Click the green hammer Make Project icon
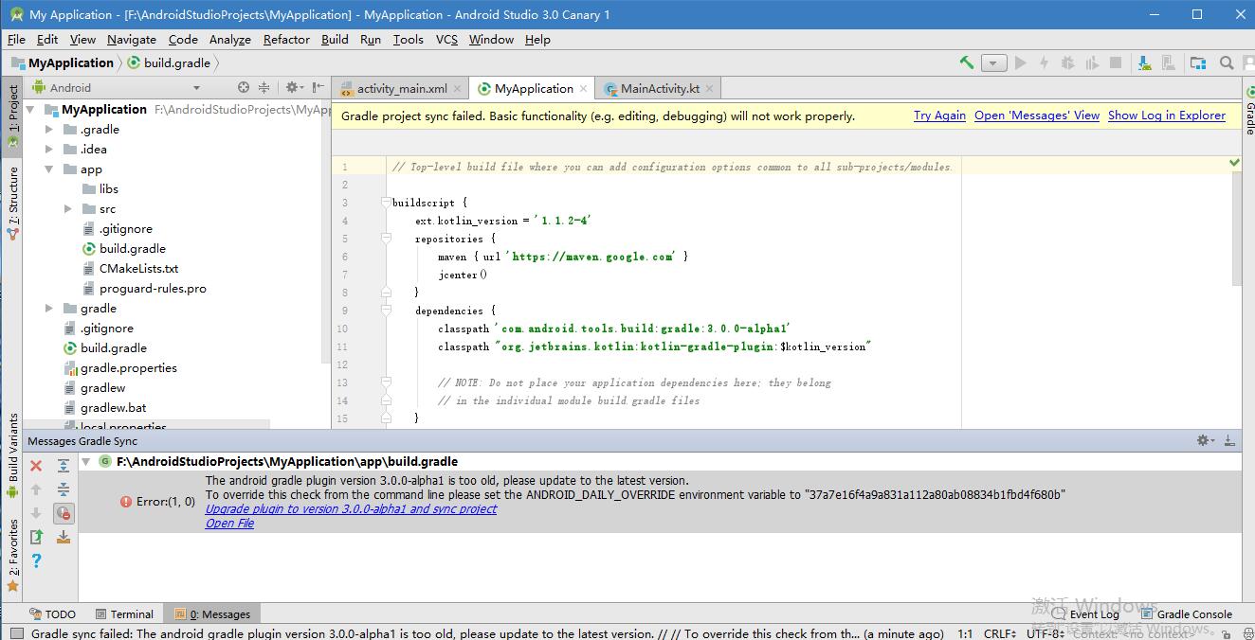This screenshot has height=640, width=1255. 967,62
